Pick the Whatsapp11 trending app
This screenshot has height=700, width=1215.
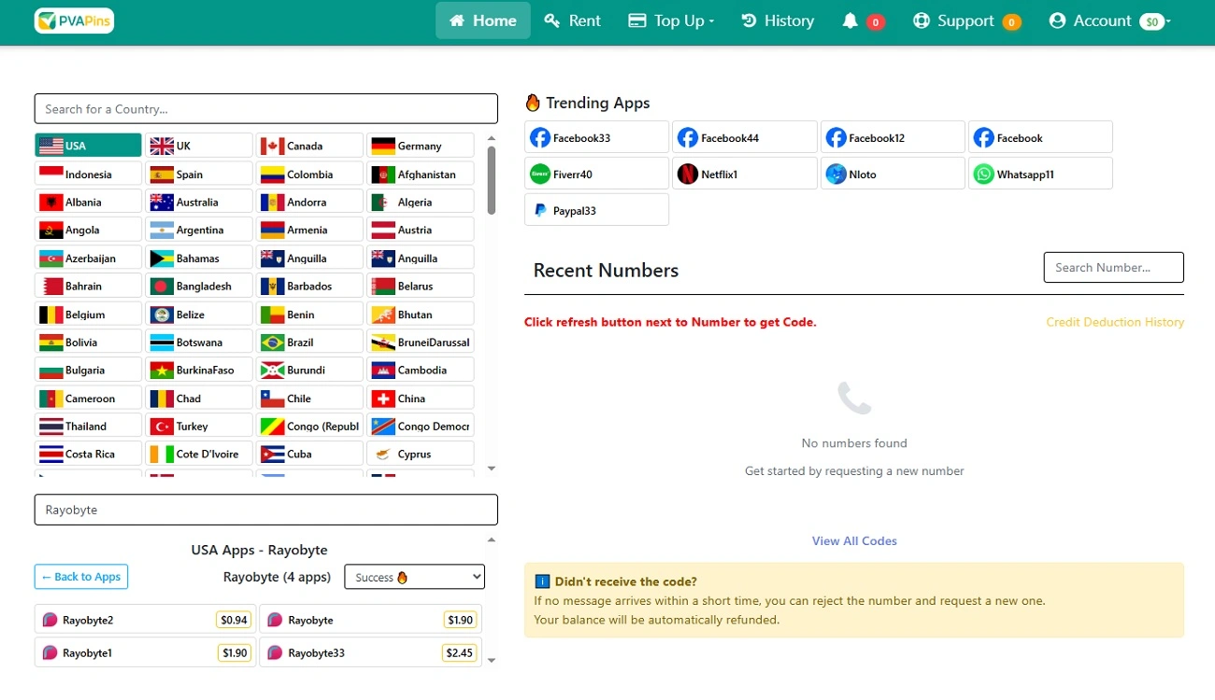pyautogui.click(x=1040, y=174)
